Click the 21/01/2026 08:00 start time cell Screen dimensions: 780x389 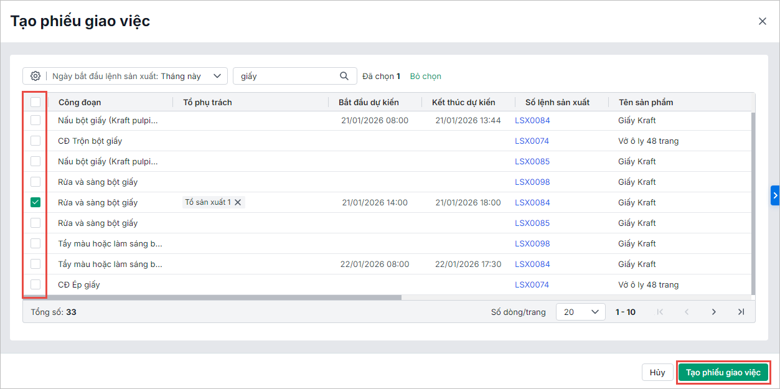(375, 120)
